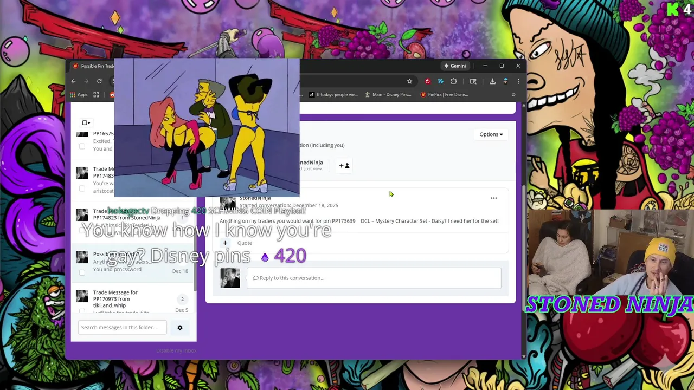The height and width of the screenshot is (390, 694).
Task: Open the Trade Message PP174823 from StonedNinja
Action: point(126,214)
